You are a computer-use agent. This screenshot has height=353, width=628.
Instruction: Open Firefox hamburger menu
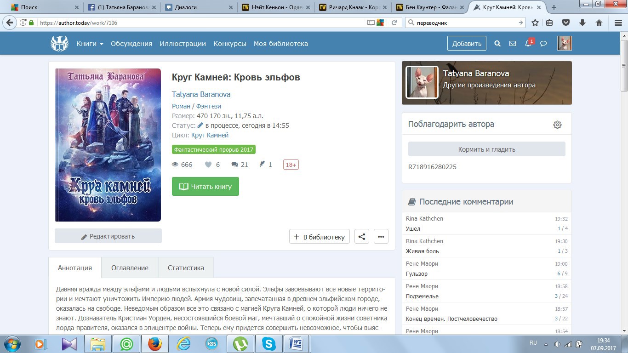(x=618, y=23)
